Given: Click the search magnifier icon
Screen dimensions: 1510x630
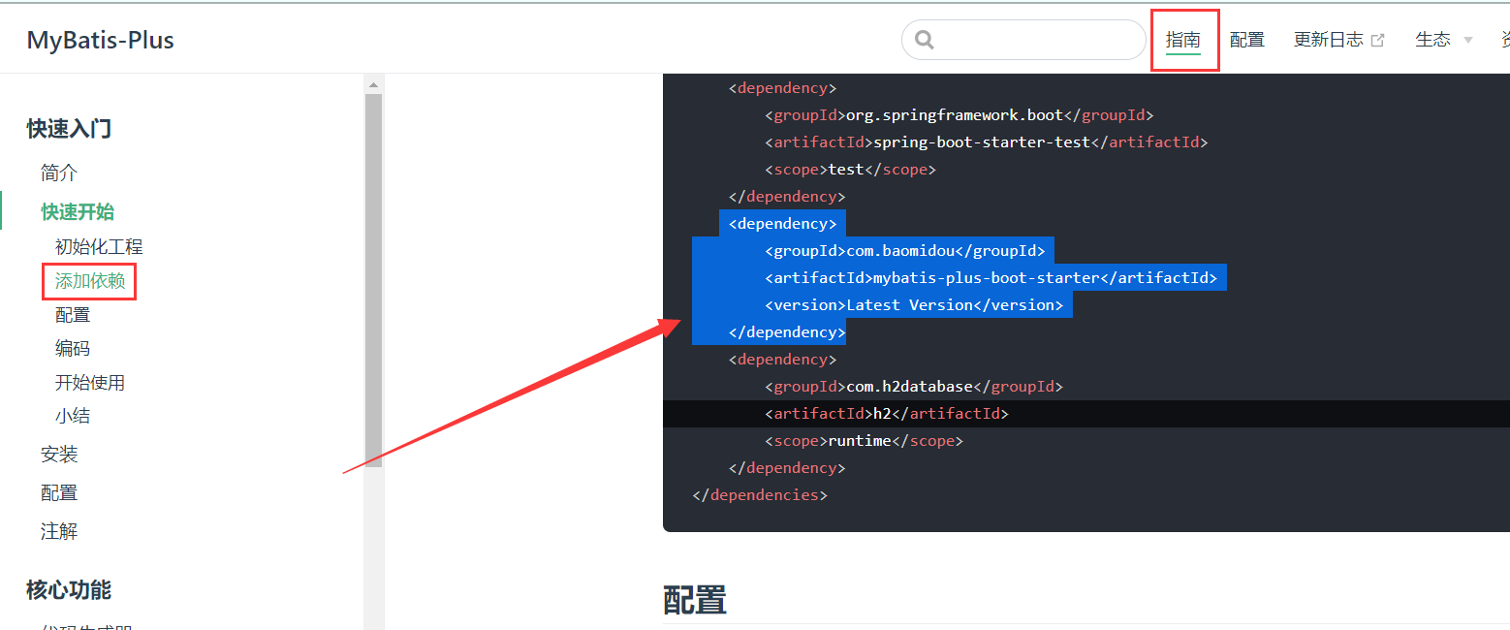Looking at the screenshot, I should coord(925,40).
